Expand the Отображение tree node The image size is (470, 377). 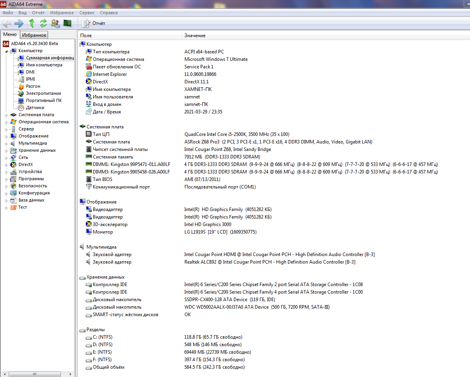coord(6,136)
